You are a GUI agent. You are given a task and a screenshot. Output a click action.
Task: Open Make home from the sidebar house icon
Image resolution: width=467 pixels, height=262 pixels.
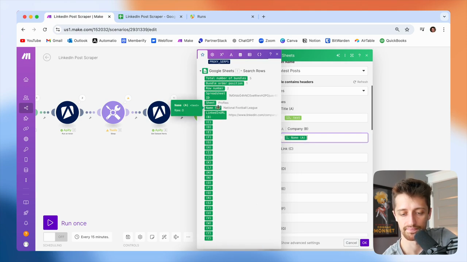pos(26,80)
